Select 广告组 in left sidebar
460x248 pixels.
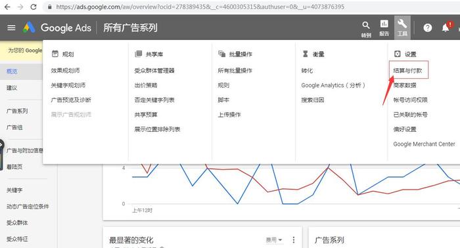pos(14,127)
